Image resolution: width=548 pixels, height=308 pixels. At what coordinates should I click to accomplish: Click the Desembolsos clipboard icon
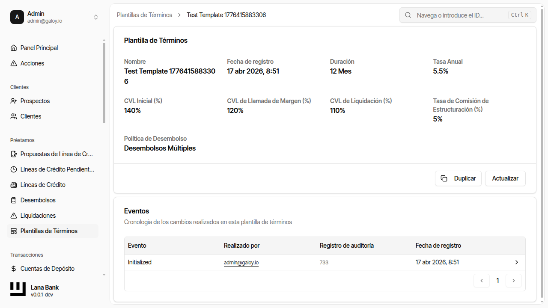[14, 200]
